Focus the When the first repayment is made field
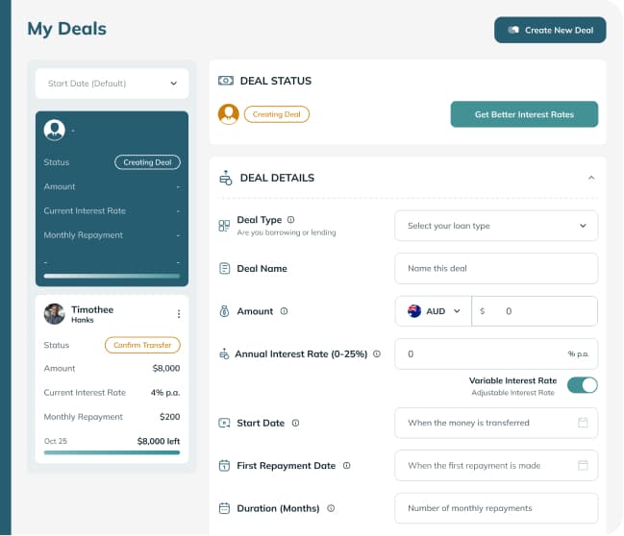624x536 pixels. (x=496, y=465)
